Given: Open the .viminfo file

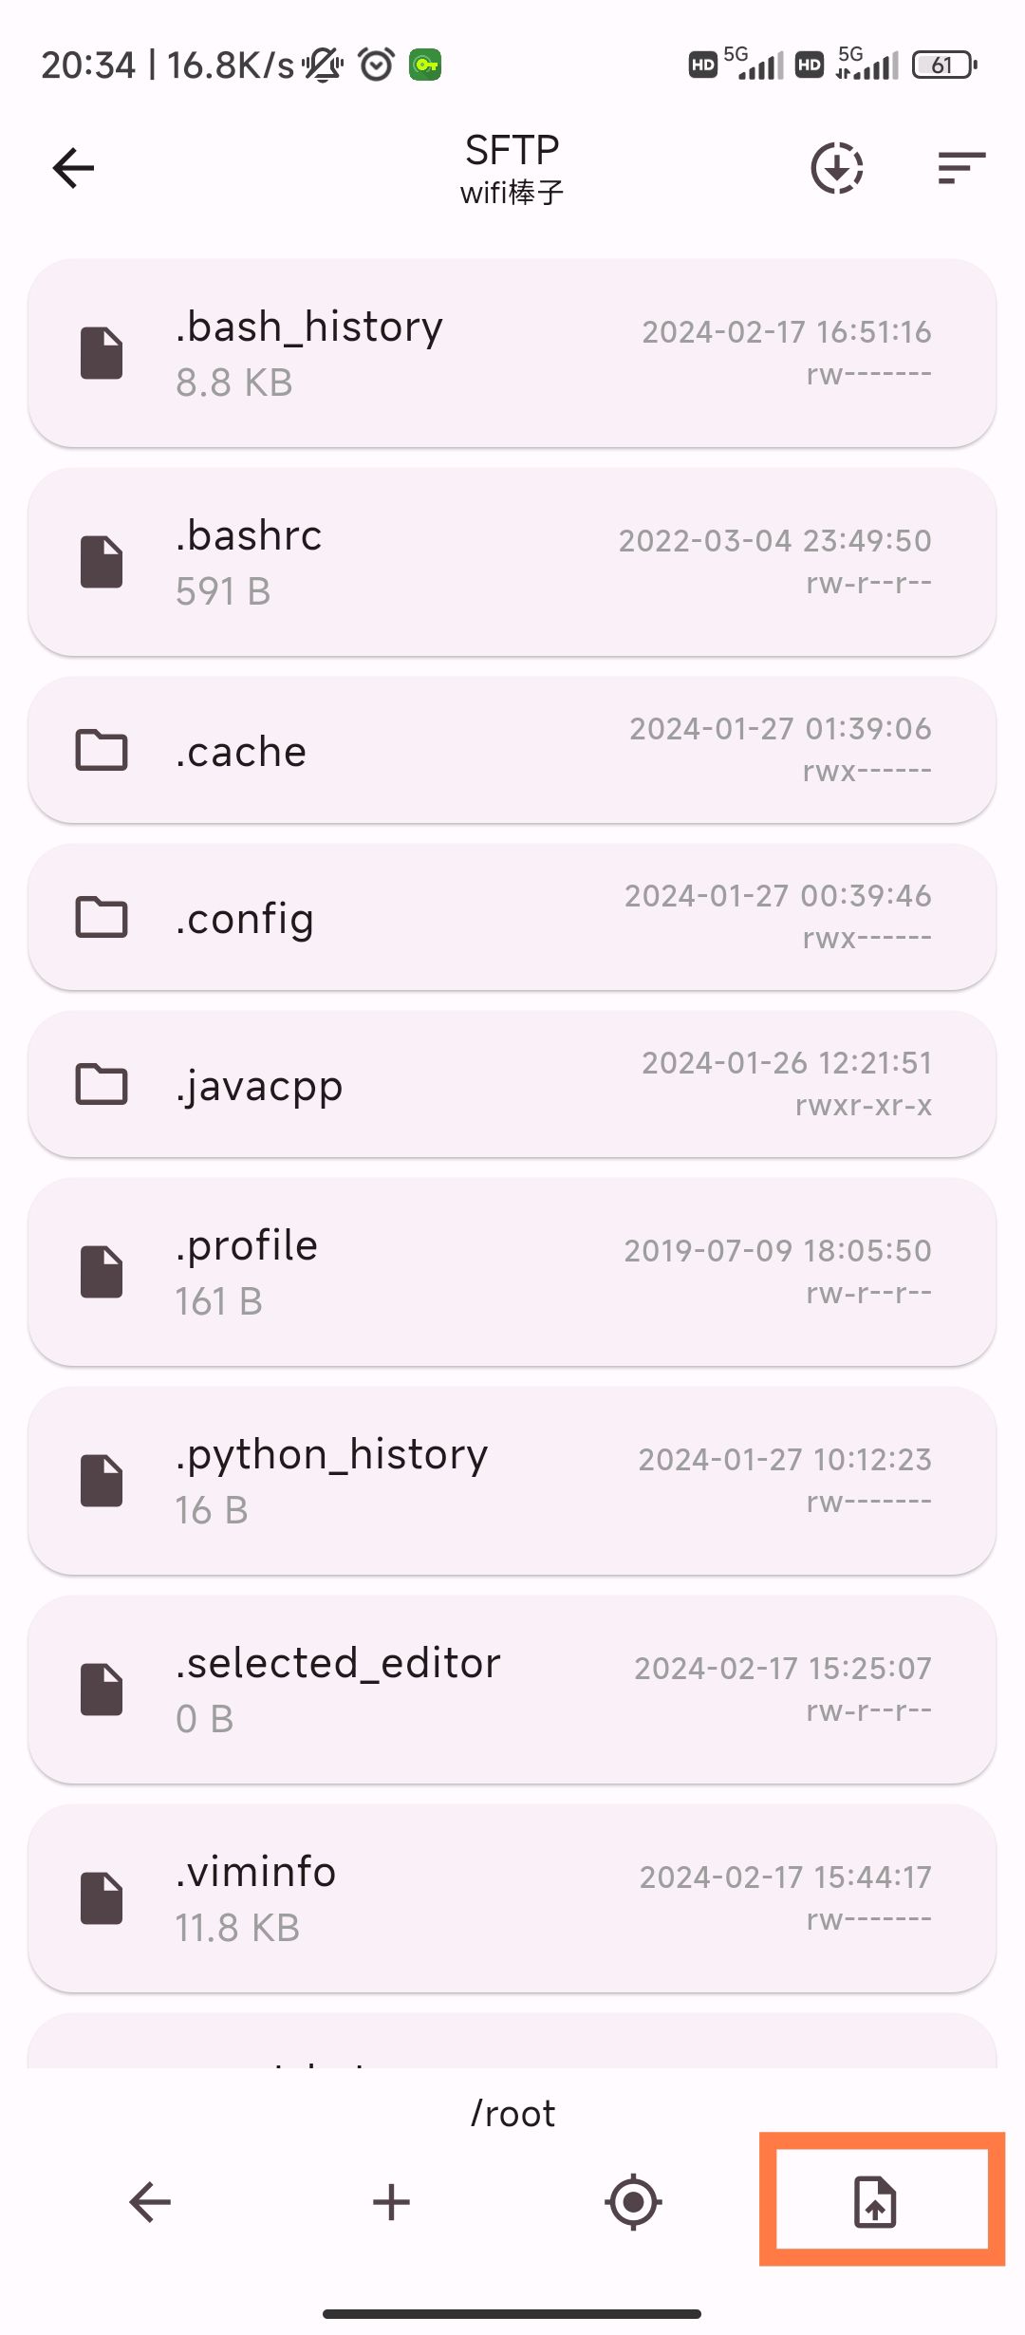Looking at the screenshot, I should pyautogui.click(x=512, y=1898).
